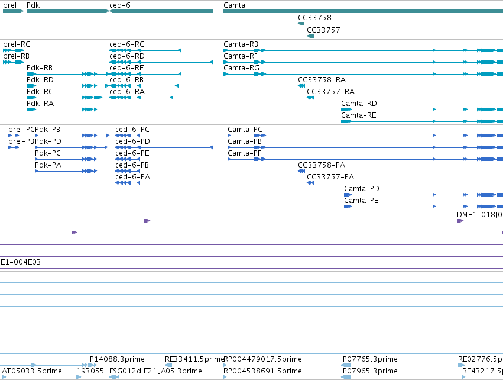The image size is (503, 380).
Task: Select the Camta-RD transcript label
Action: click(x=359, y=104)
